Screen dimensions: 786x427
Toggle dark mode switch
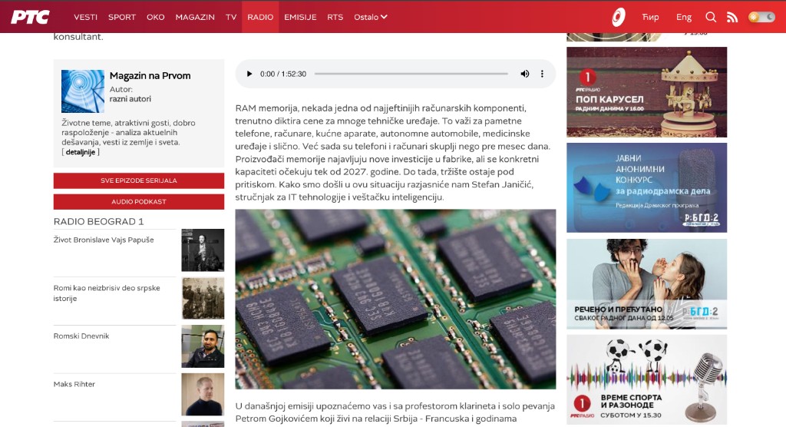(x=761, y=17)
